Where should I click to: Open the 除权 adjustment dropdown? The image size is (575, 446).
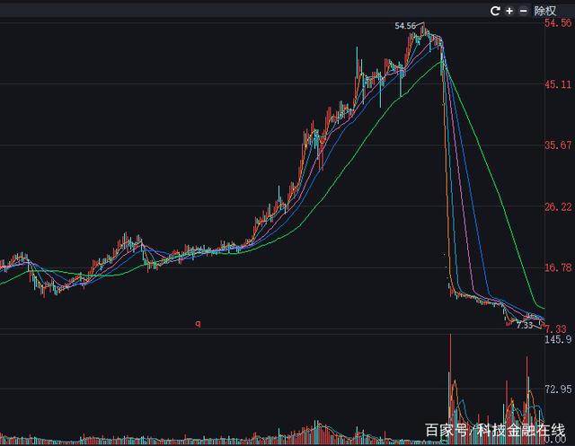[x=545, y=11]
